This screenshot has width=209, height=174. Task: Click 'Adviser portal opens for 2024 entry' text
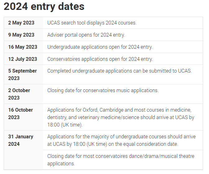(x=86, y=35)
